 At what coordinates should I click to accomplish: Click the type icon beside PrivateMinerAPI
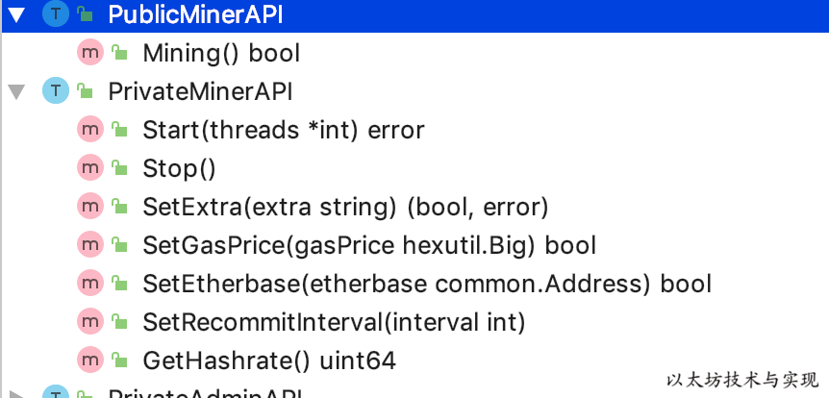[x=56, y=90]
